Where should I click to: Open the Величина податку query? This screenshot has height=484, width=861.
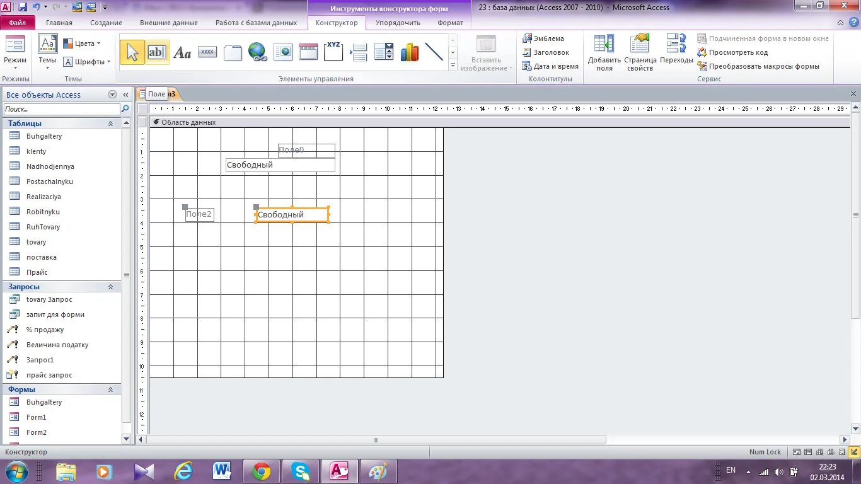tap(57, 345)
